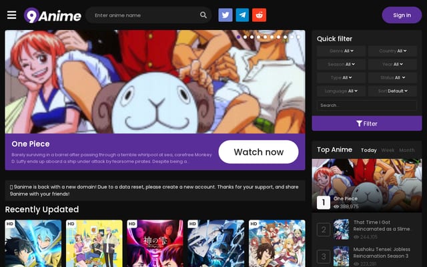This screenshot has width=427, height=267.
Task: Click the Quick filter Search field
Action: (366, 105)
